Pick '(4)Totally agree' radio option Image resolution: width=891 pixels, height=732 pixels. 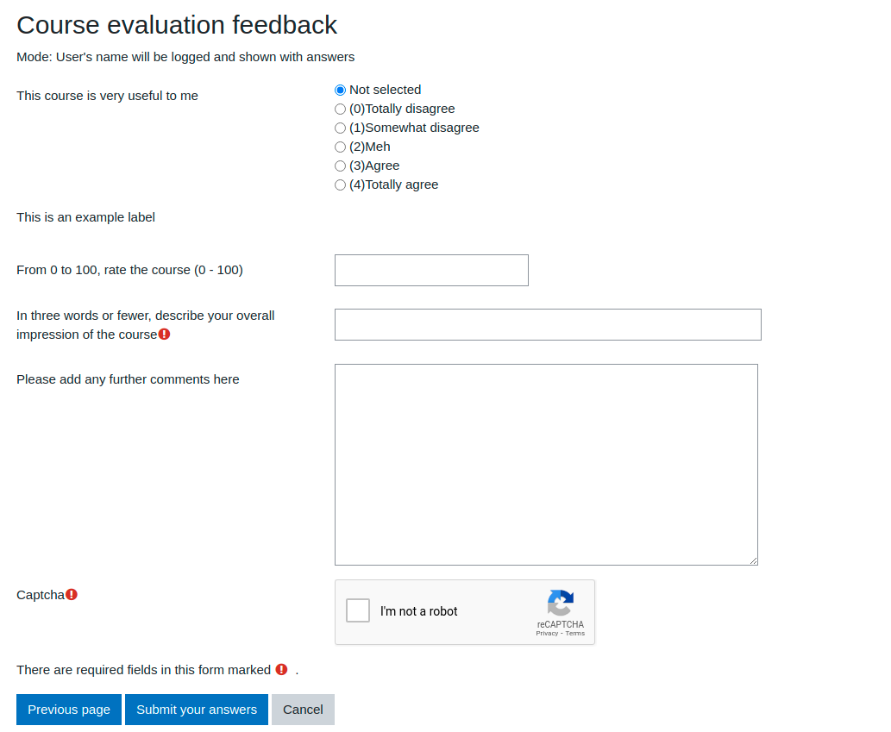click(340, 185)
